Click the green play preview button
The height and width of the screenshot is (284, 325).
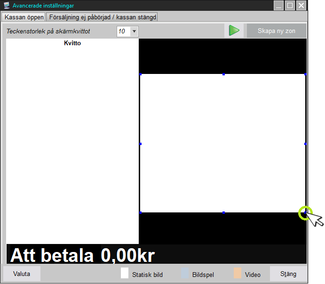(x=234, y=31)
